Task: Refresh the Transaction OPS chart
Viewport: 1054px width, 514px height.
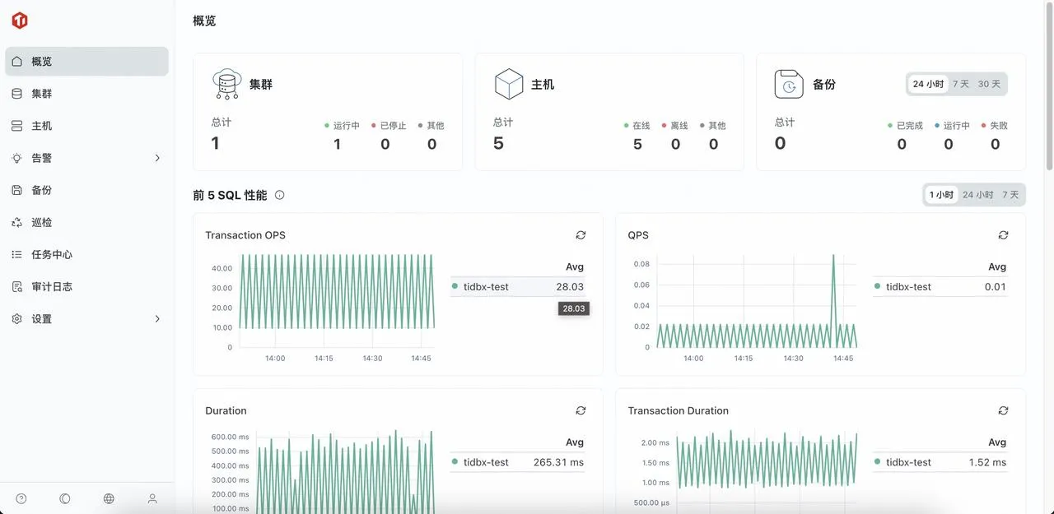Action: coord(581,234)
